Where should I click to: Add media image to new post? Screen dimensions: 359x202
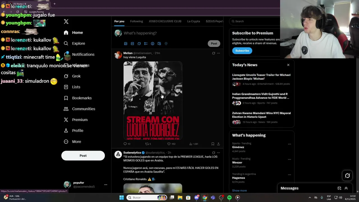click(x=126, y=44)
